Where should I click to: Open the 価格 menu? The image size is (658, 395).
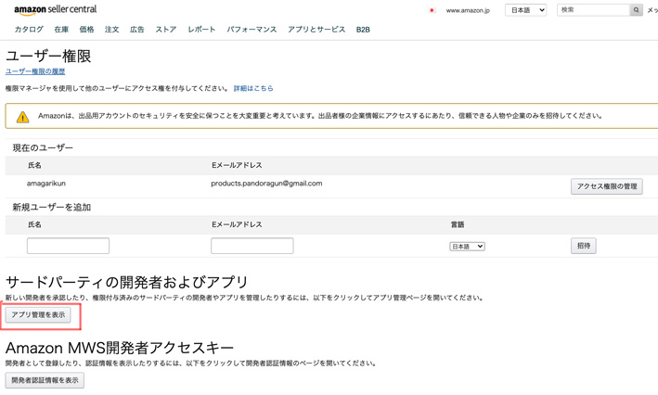click(86, 30)
